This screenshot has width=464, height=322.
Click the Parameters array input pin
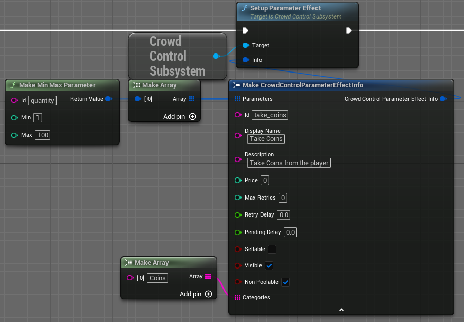tap(237, 99)
